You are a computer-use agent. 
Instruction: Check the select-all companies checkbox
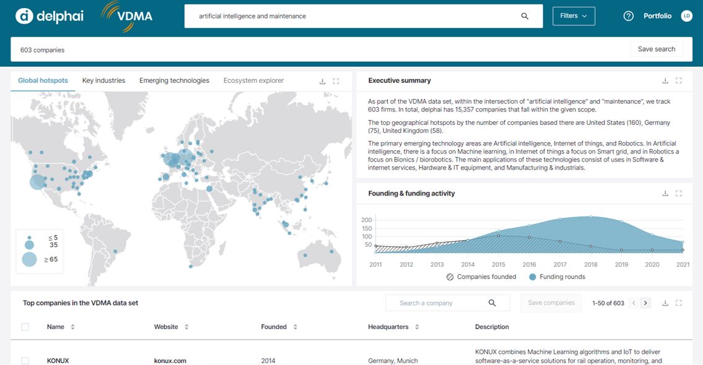tap(25, 327)
